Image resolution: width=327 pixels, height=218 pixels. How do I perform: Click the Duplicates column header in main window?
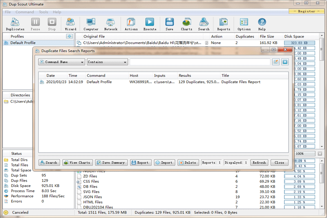tap(245, 36)
